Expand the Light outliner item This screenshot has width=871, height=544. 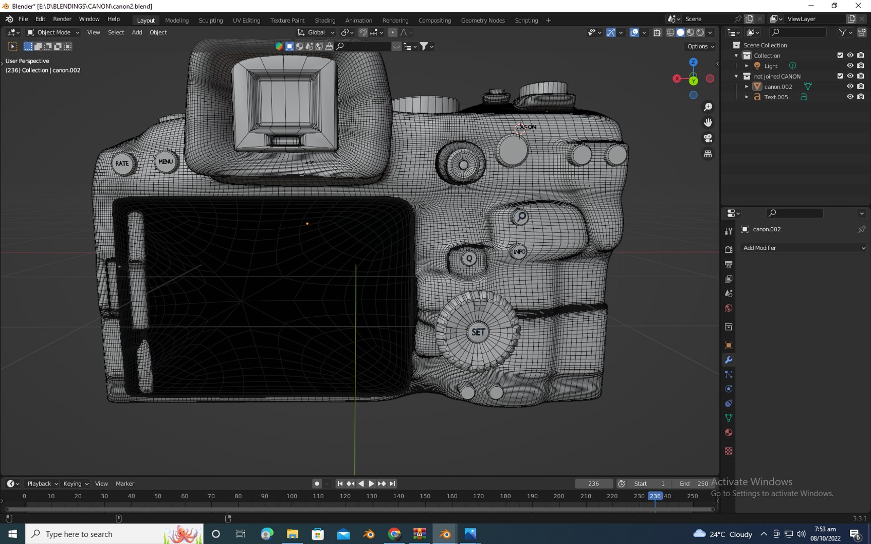point(746,66)
